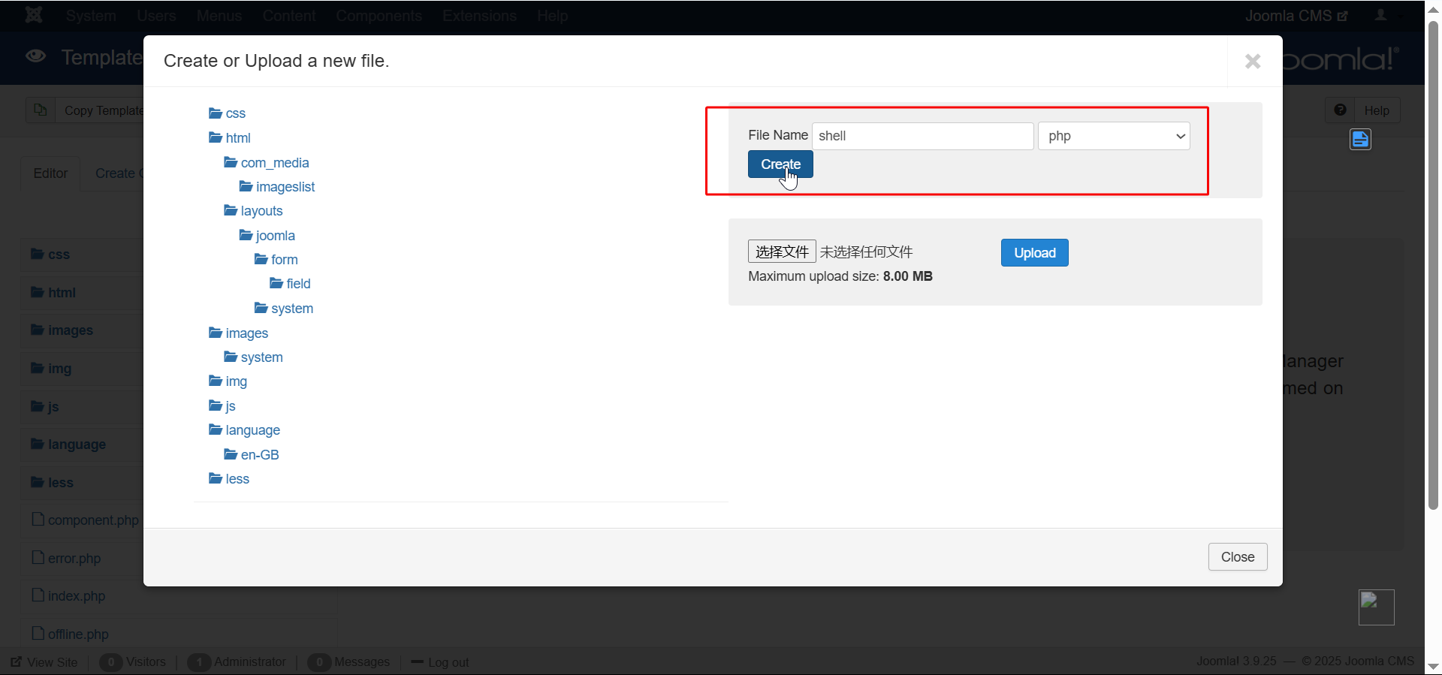Select the less folder icon in dialog

click(x=216, y=479)
